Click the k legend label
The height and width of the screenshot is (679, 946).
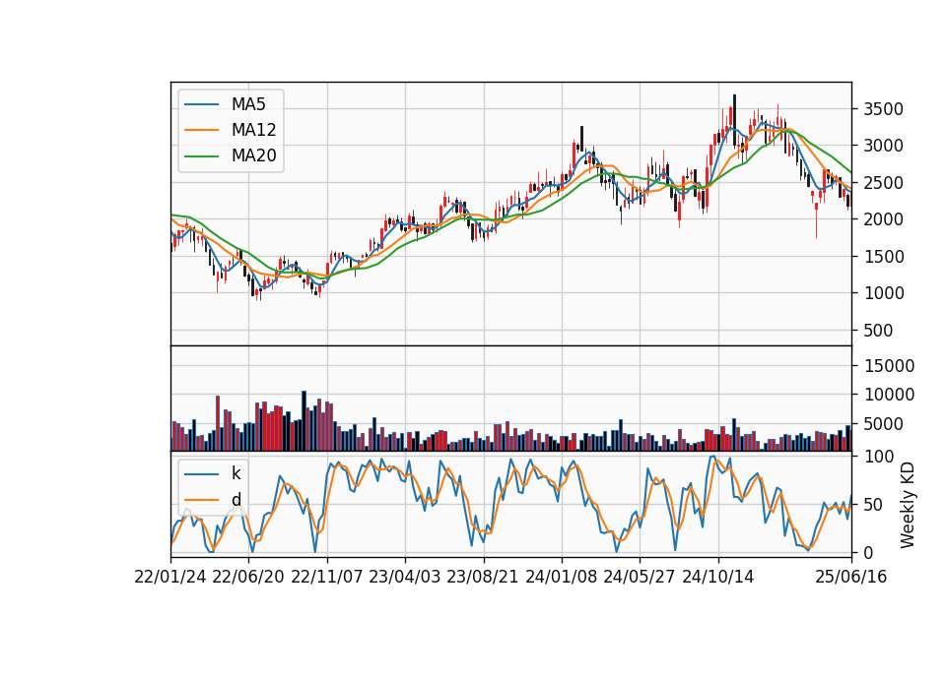[236, 473]
